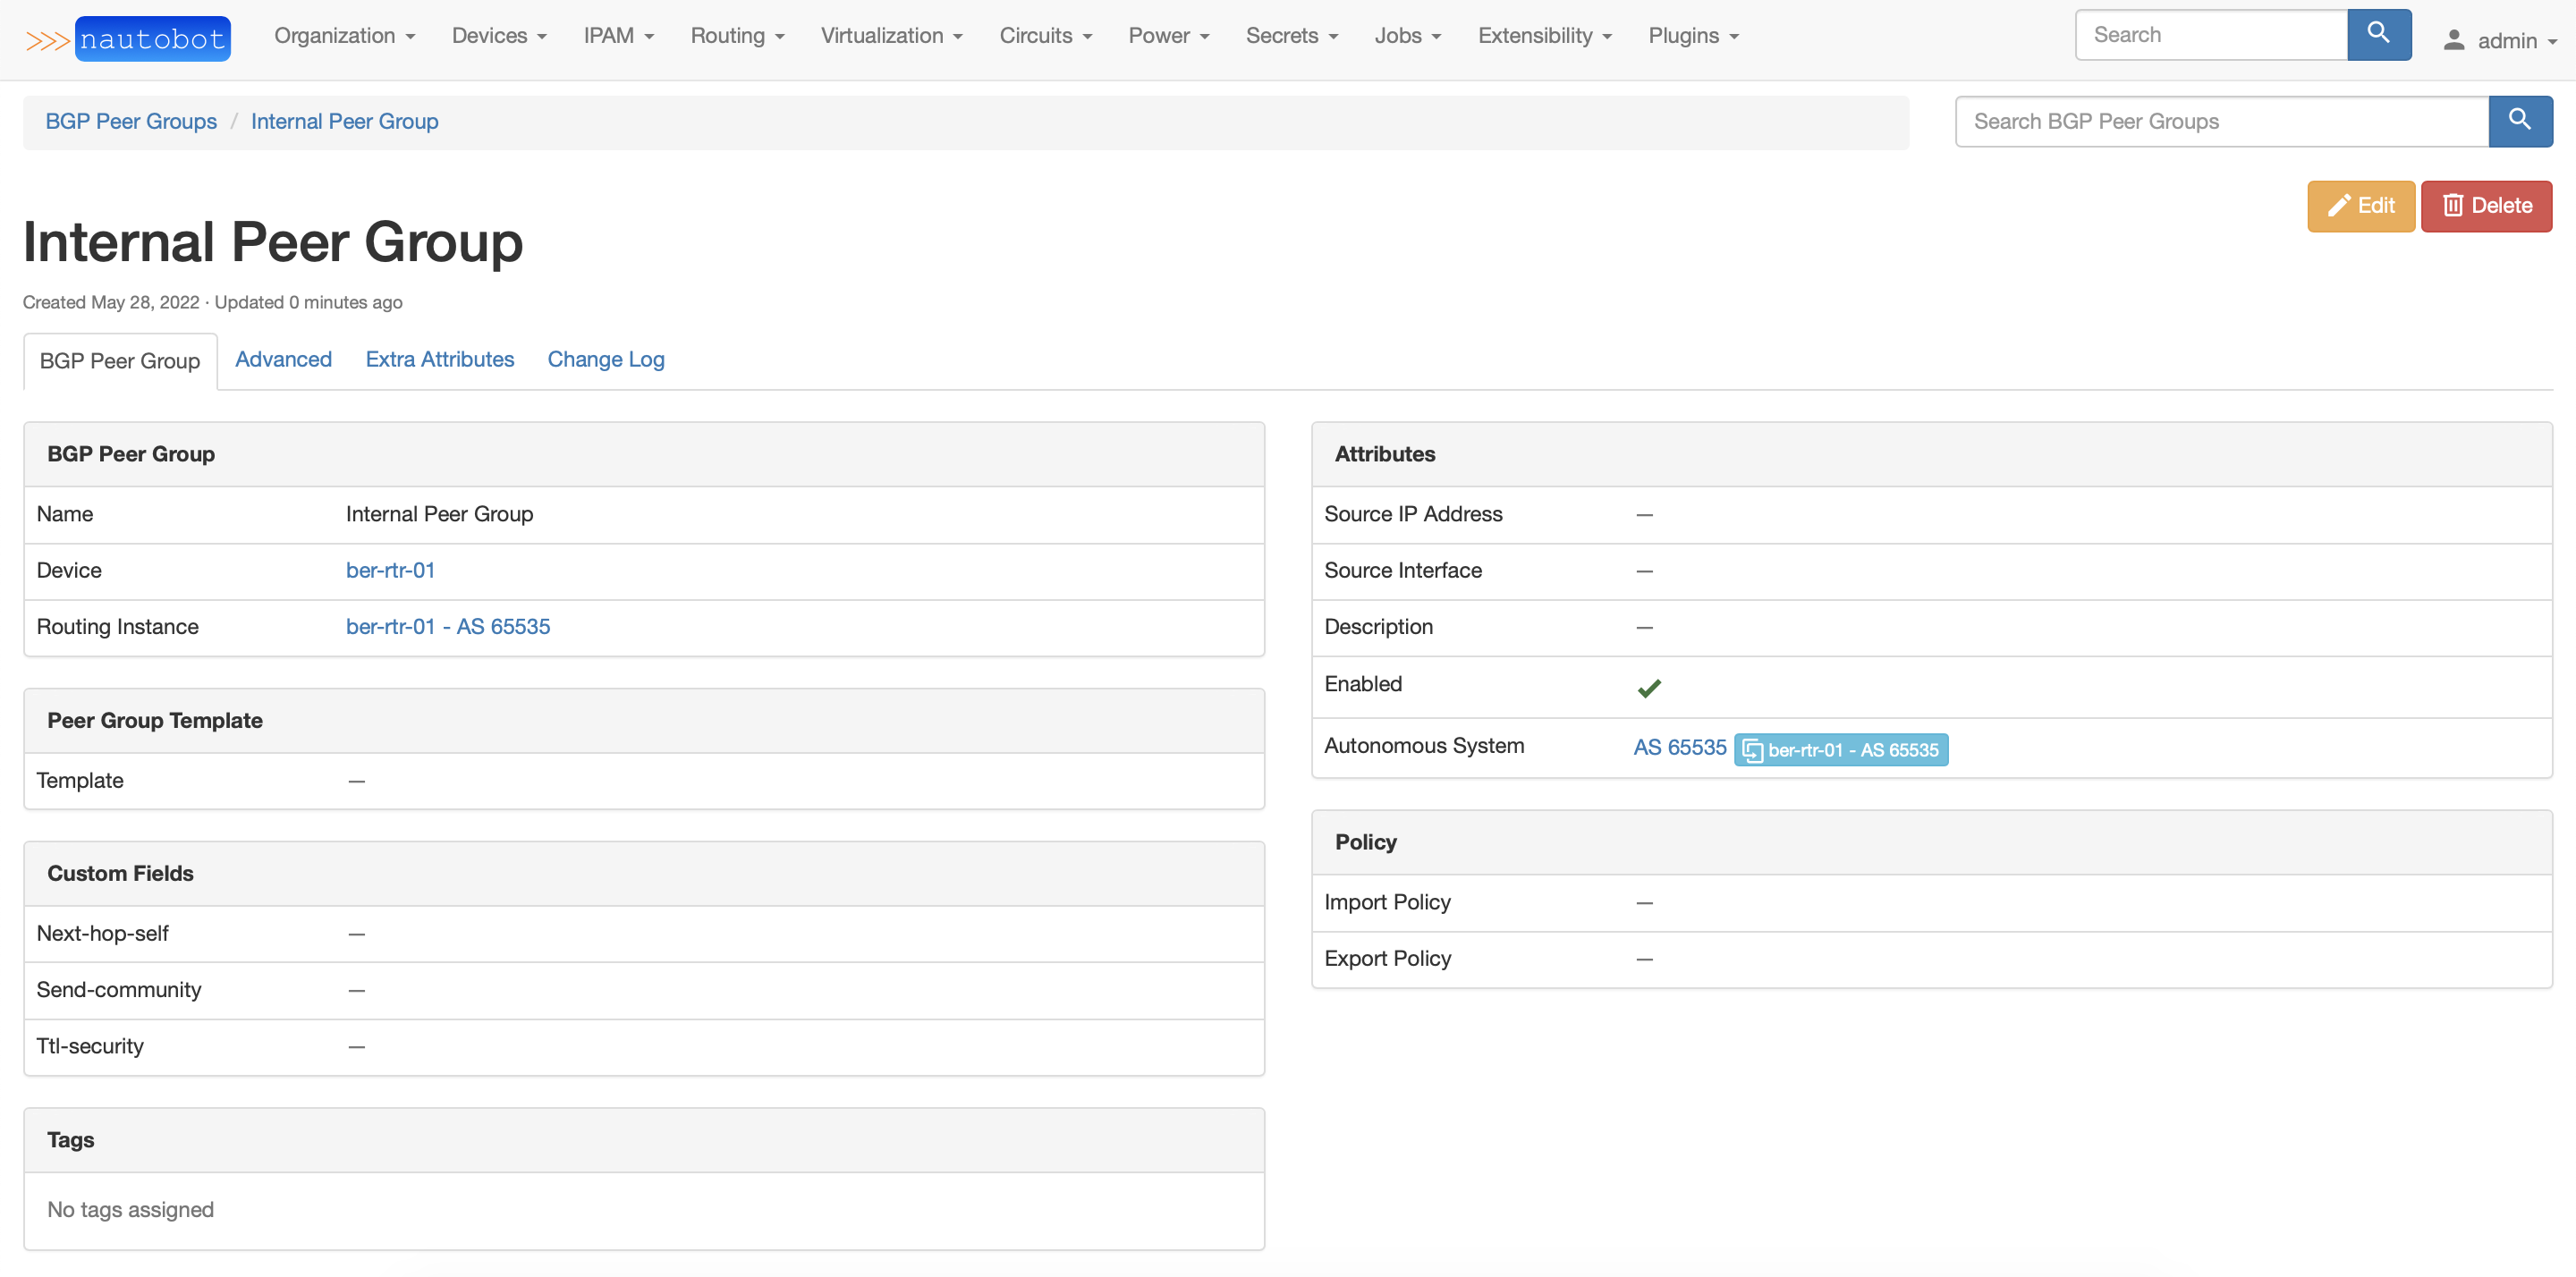This screenshot has width=2576, height=1277.
Task: Expand the Plugins dropdown menu
Action: coord(1693,36)
